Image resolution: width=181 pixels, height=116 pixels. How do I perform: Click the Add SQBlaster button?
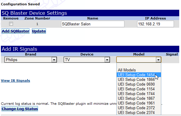tap(15, 31)
